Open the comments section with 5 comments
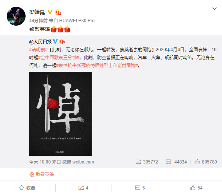The image size is (222, 194). 140,188
